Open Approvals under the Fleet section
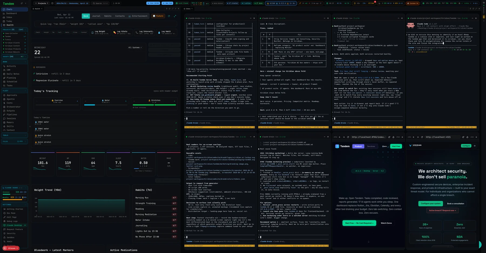 coord(15,95)
